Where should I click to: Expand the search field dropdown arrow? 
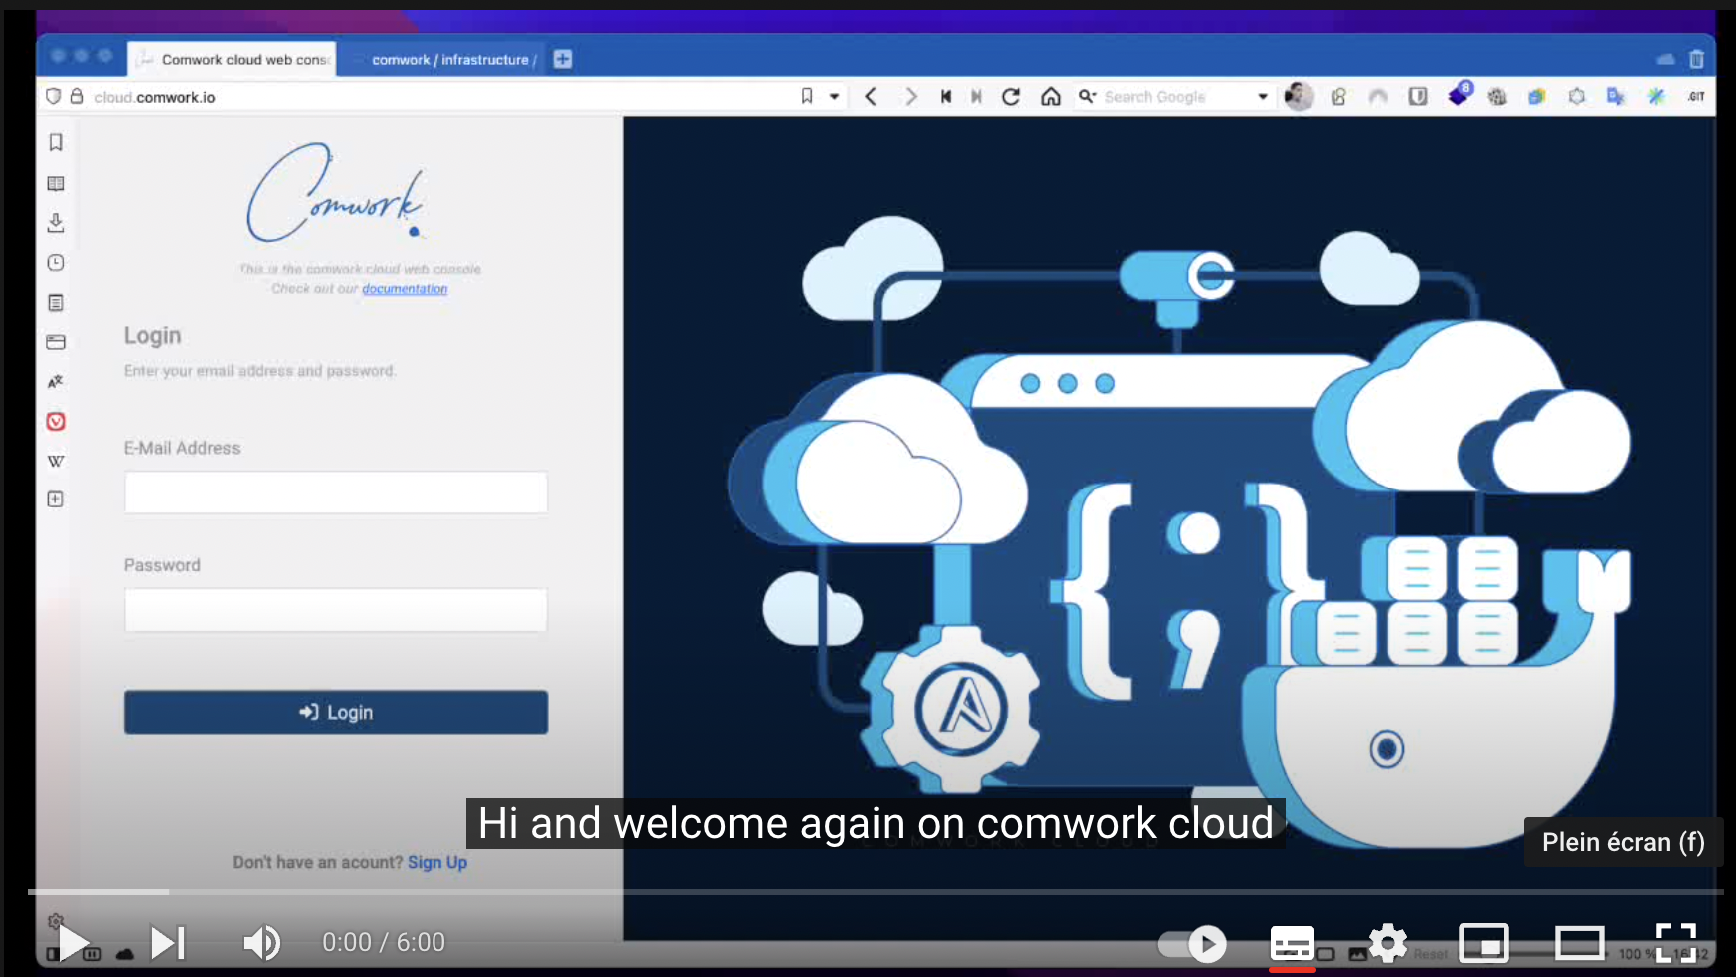(1263, 97)
